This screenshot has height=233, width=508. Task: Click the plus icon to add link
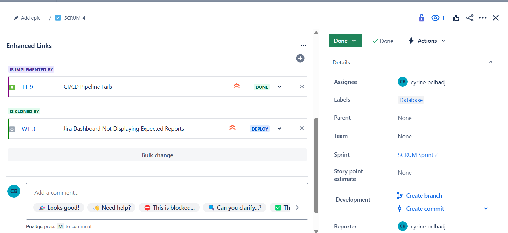[300, 58]
